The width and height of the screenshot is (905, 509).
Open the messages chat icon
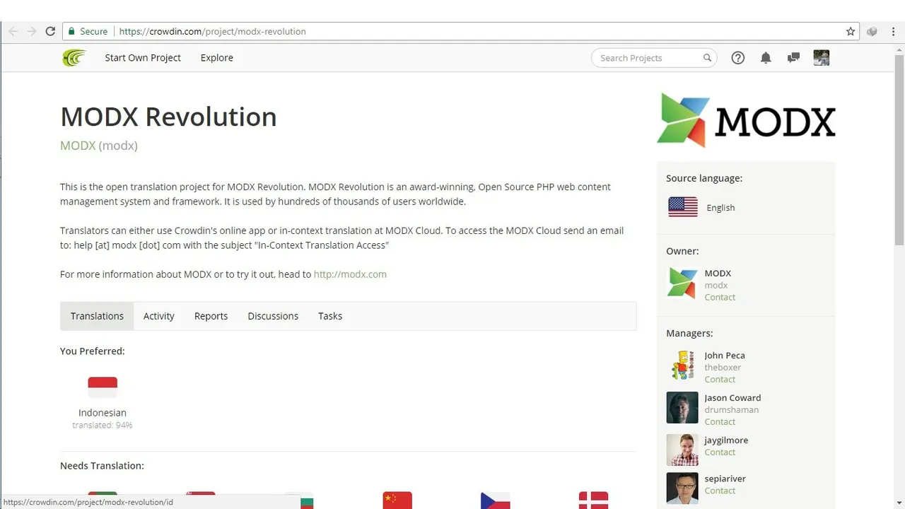click(793, 58)
